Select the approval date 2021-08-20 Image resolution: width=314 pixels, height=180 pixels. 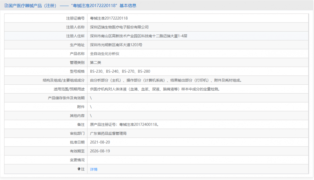point(100,142)
